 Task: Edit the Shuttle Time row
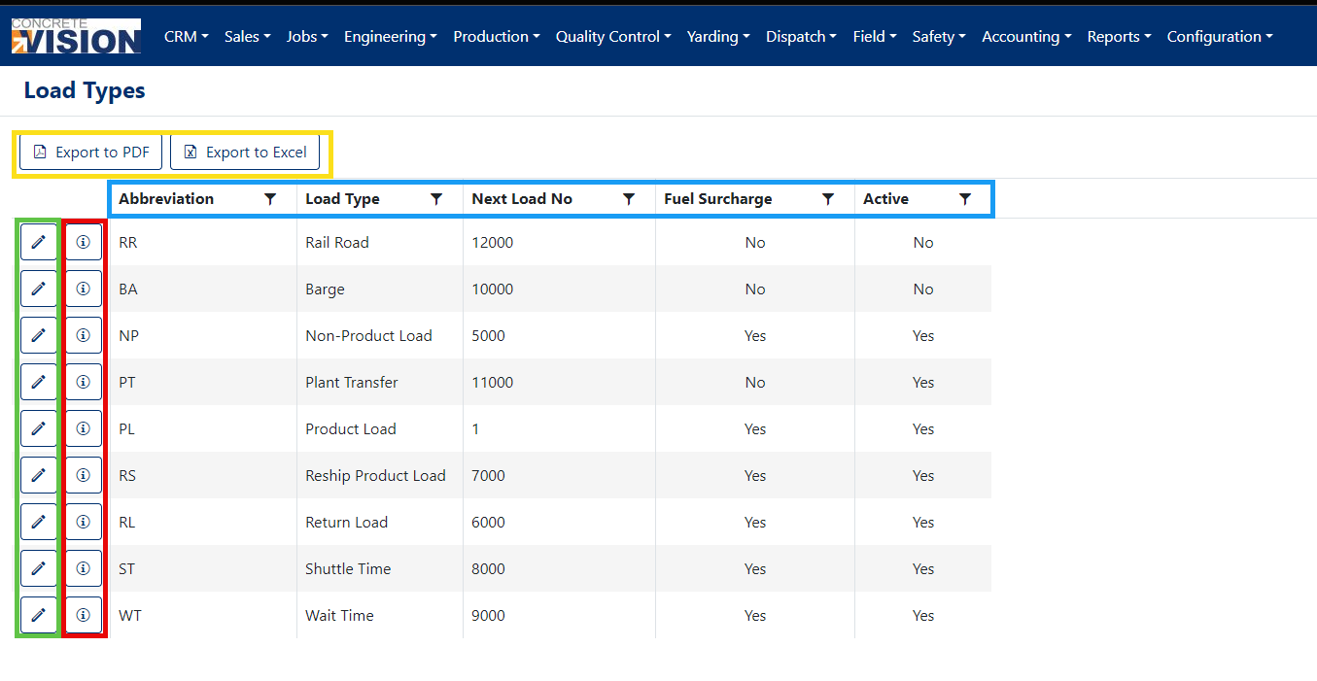click(x=39, y=568)
